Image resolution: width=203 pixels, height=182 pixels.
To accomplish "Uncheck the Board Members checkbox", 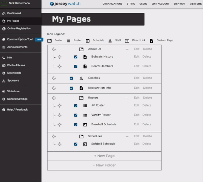I will [76, 66].
